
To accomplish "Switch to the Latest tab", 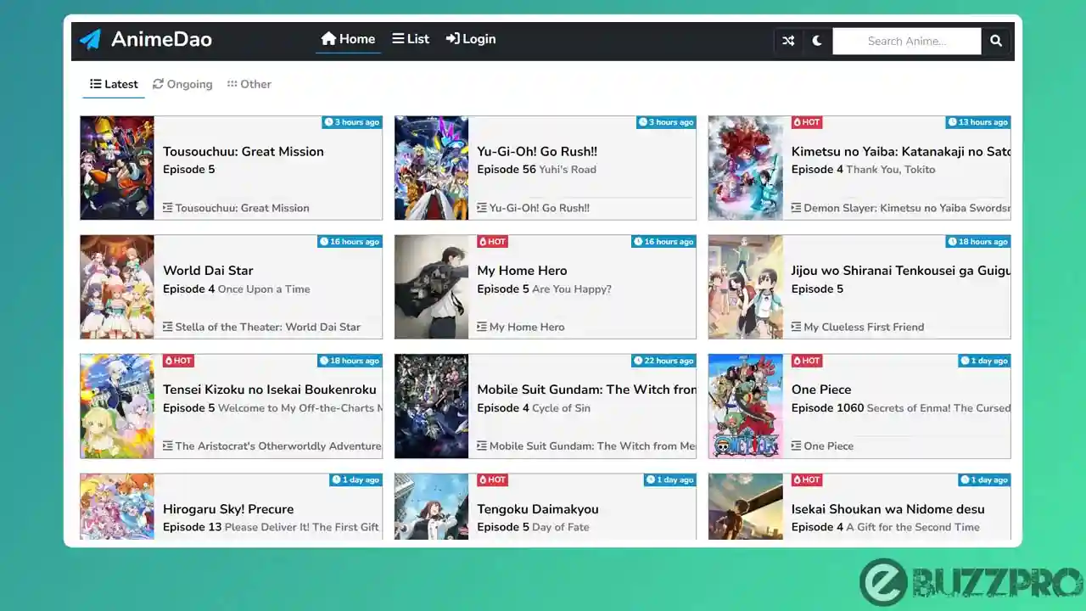I will pyautogui.click(x=114, y=84).
